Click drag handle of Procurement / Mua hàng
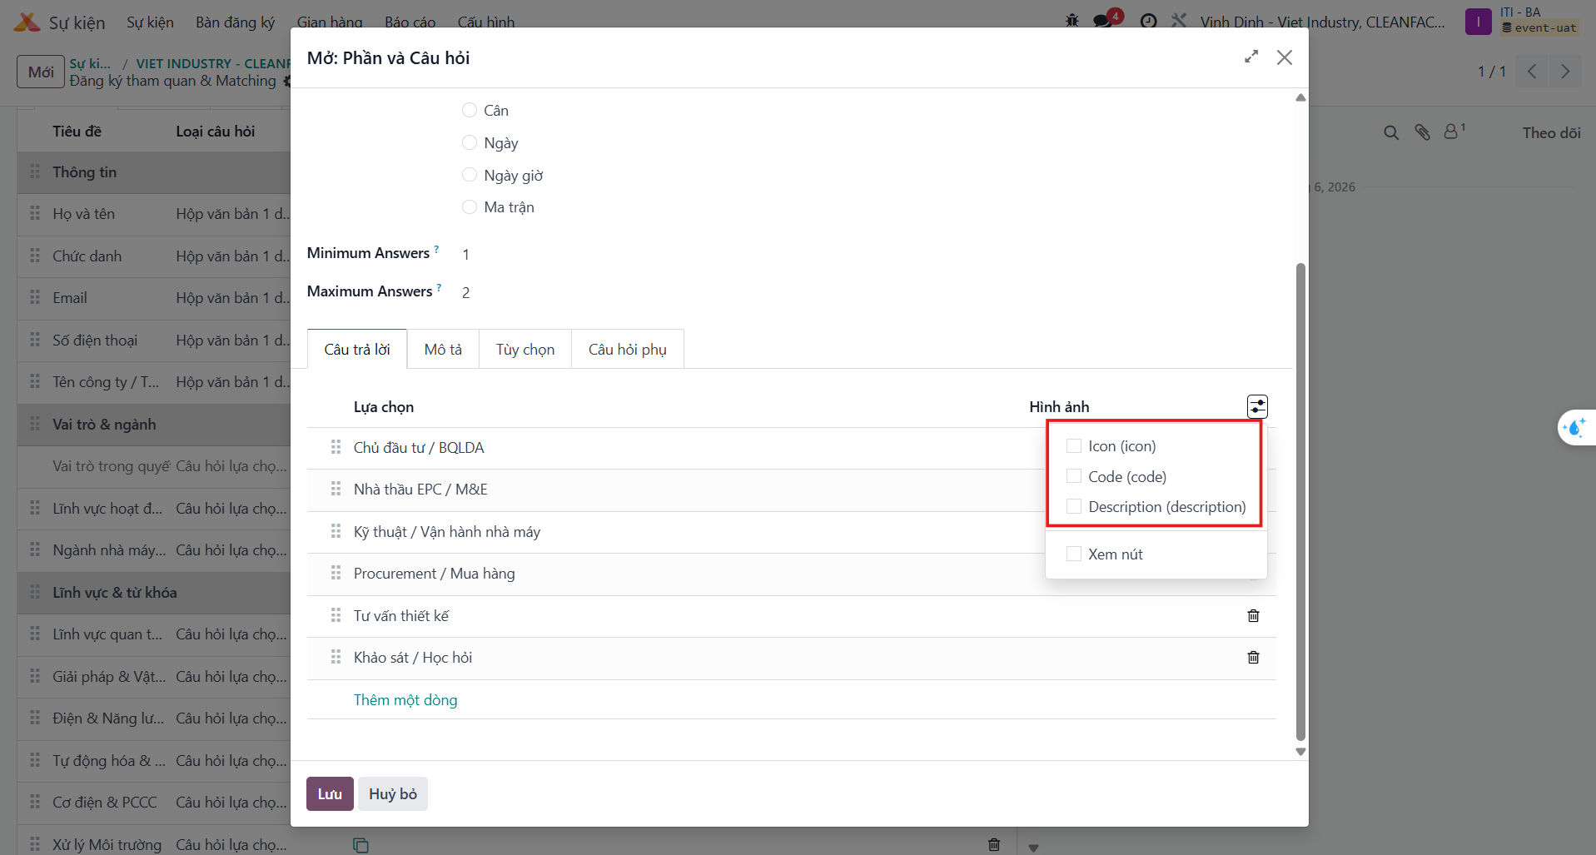 coord(336,573)
